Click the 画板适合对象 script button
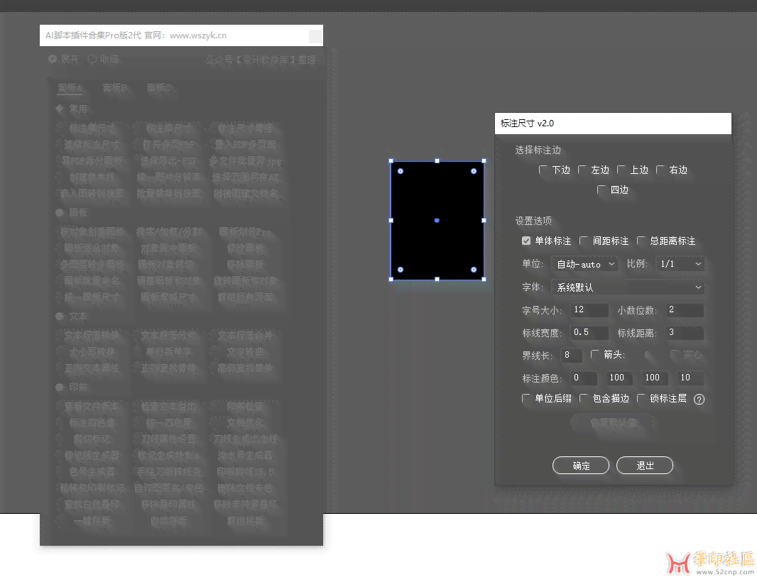 click(x=92, y=248)
